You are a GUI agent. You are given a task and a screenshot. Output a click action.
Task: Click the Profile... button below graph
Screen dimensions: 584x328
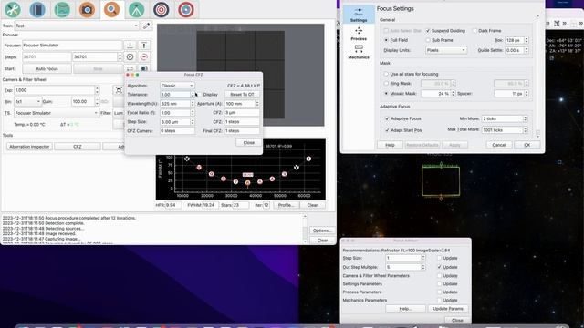[287, 205]
